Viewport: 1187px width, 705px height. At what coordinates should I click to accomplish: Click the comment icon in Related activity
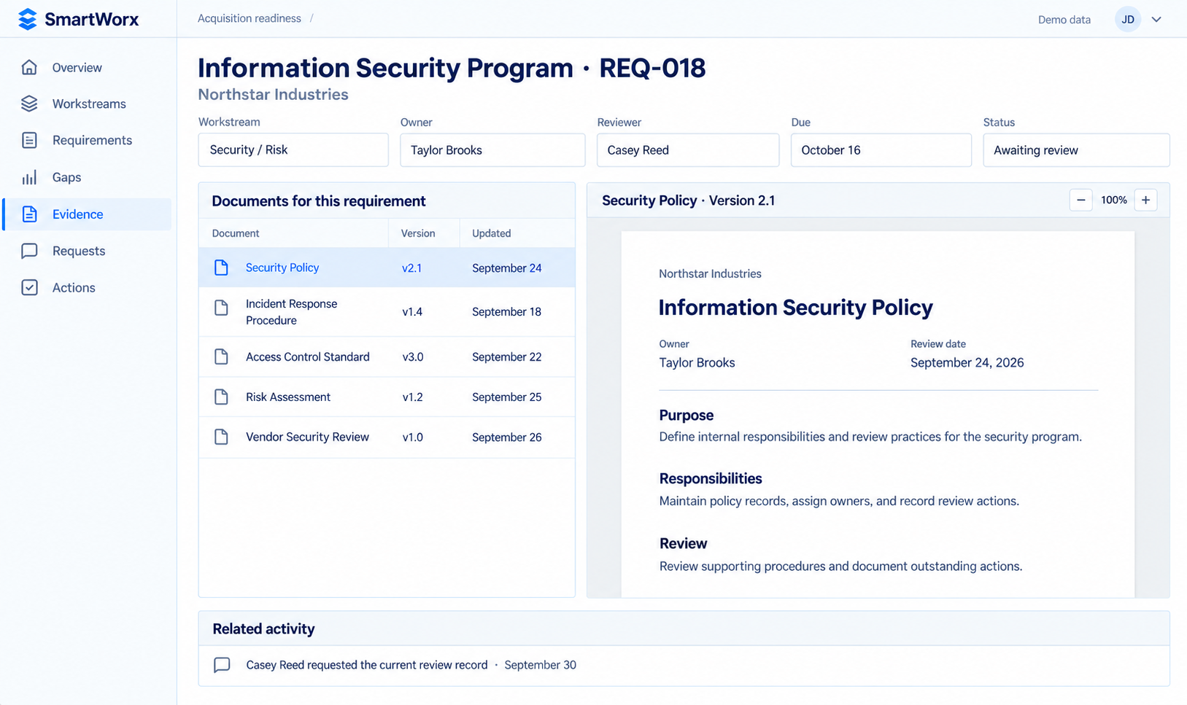222,665
